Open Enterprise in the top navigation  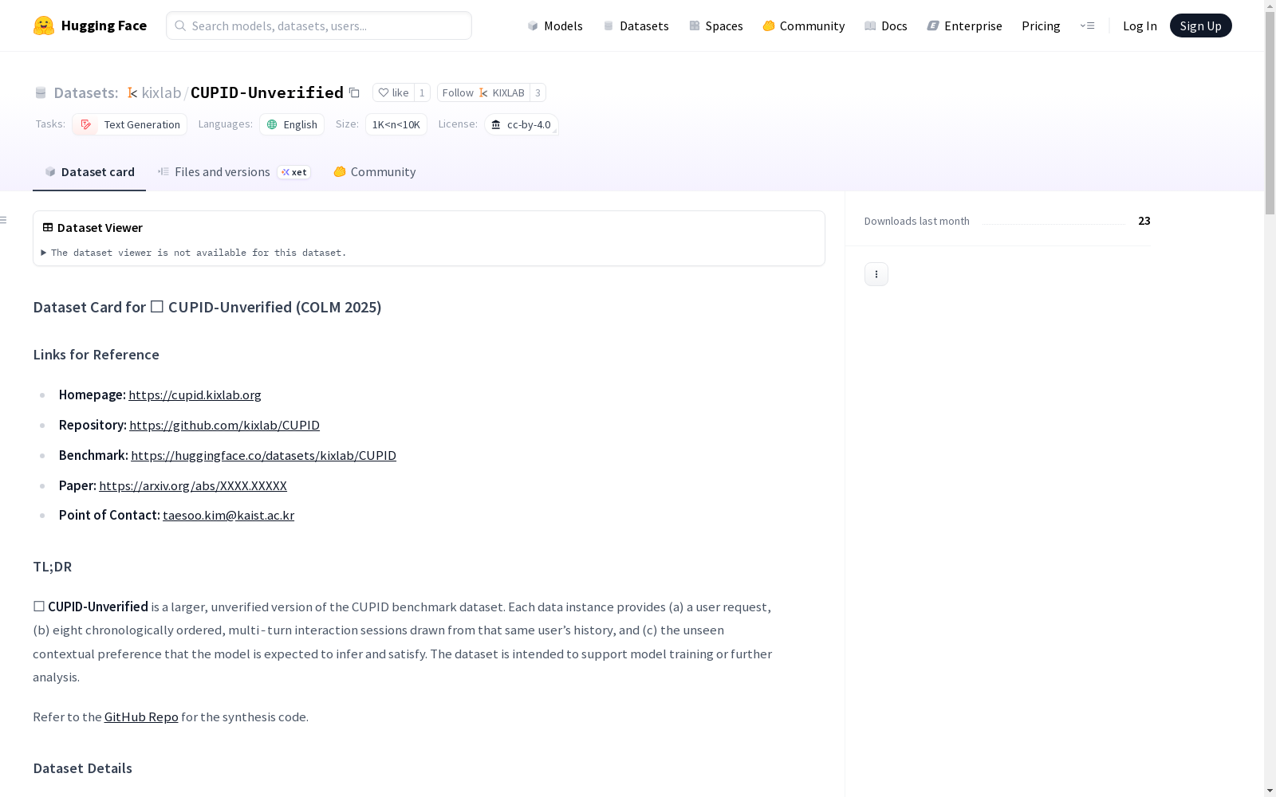click(x=965, y=26)
